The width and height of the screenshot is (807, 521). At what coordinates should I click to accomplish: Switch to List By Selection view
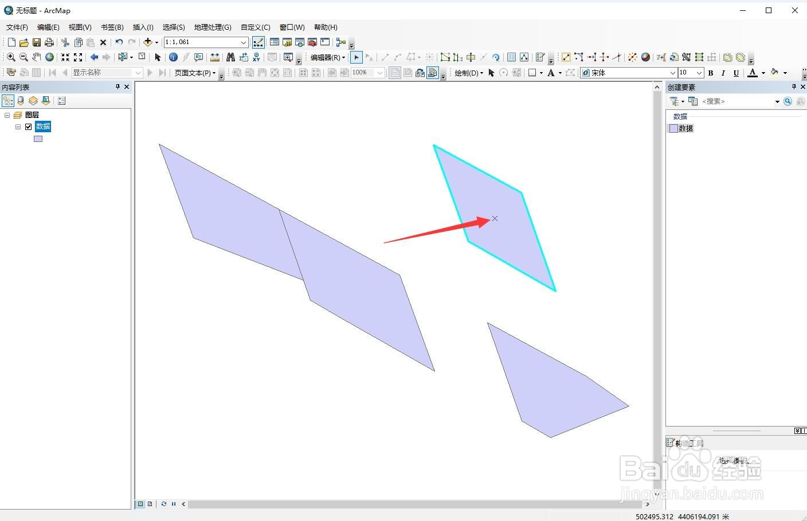[46, 101]
